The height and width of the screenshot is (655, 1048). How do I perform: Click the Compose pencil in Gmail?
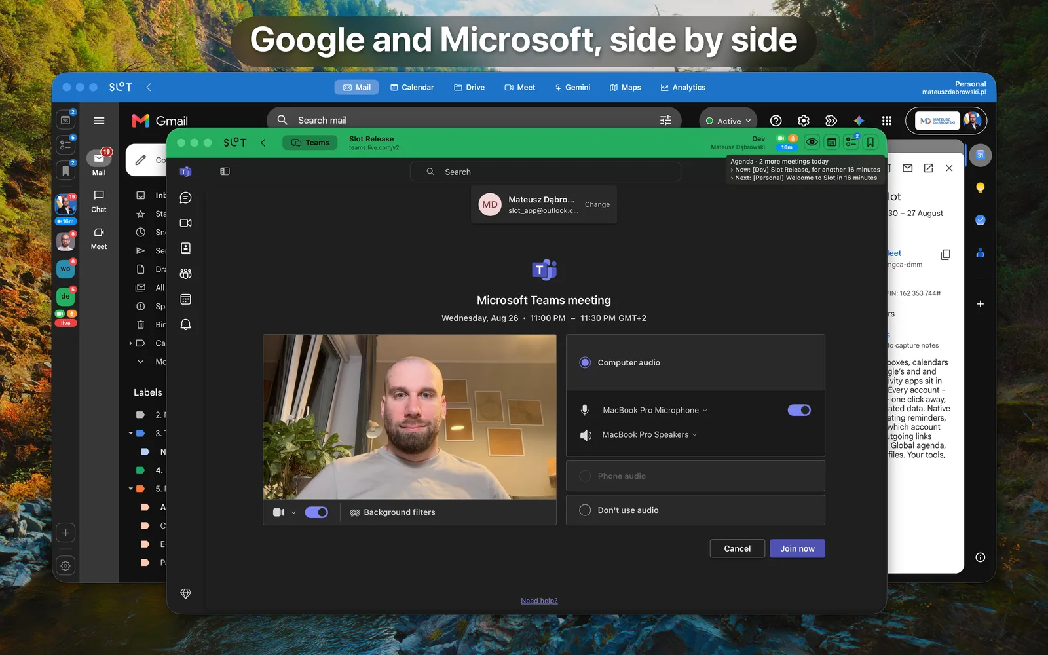click(141, 160)
